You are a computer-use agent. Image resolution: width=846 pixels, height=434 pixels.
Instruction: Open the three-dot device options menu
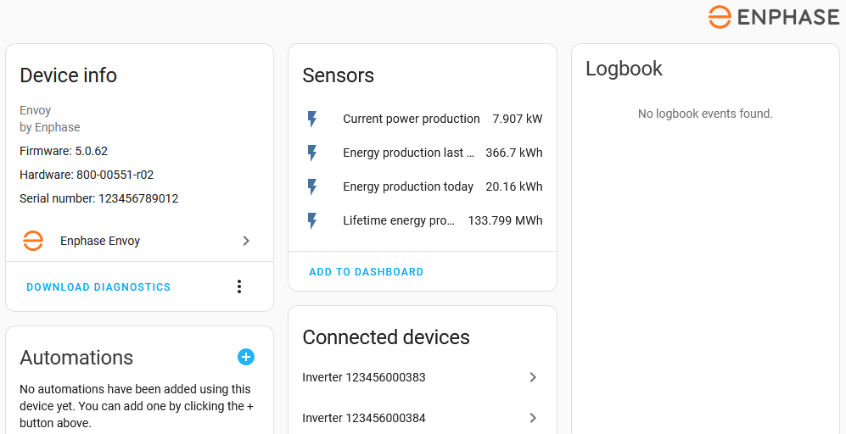(239, 287)
